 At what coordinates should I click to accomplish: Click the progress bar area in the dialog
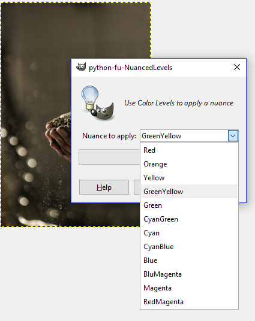point(109,157)
